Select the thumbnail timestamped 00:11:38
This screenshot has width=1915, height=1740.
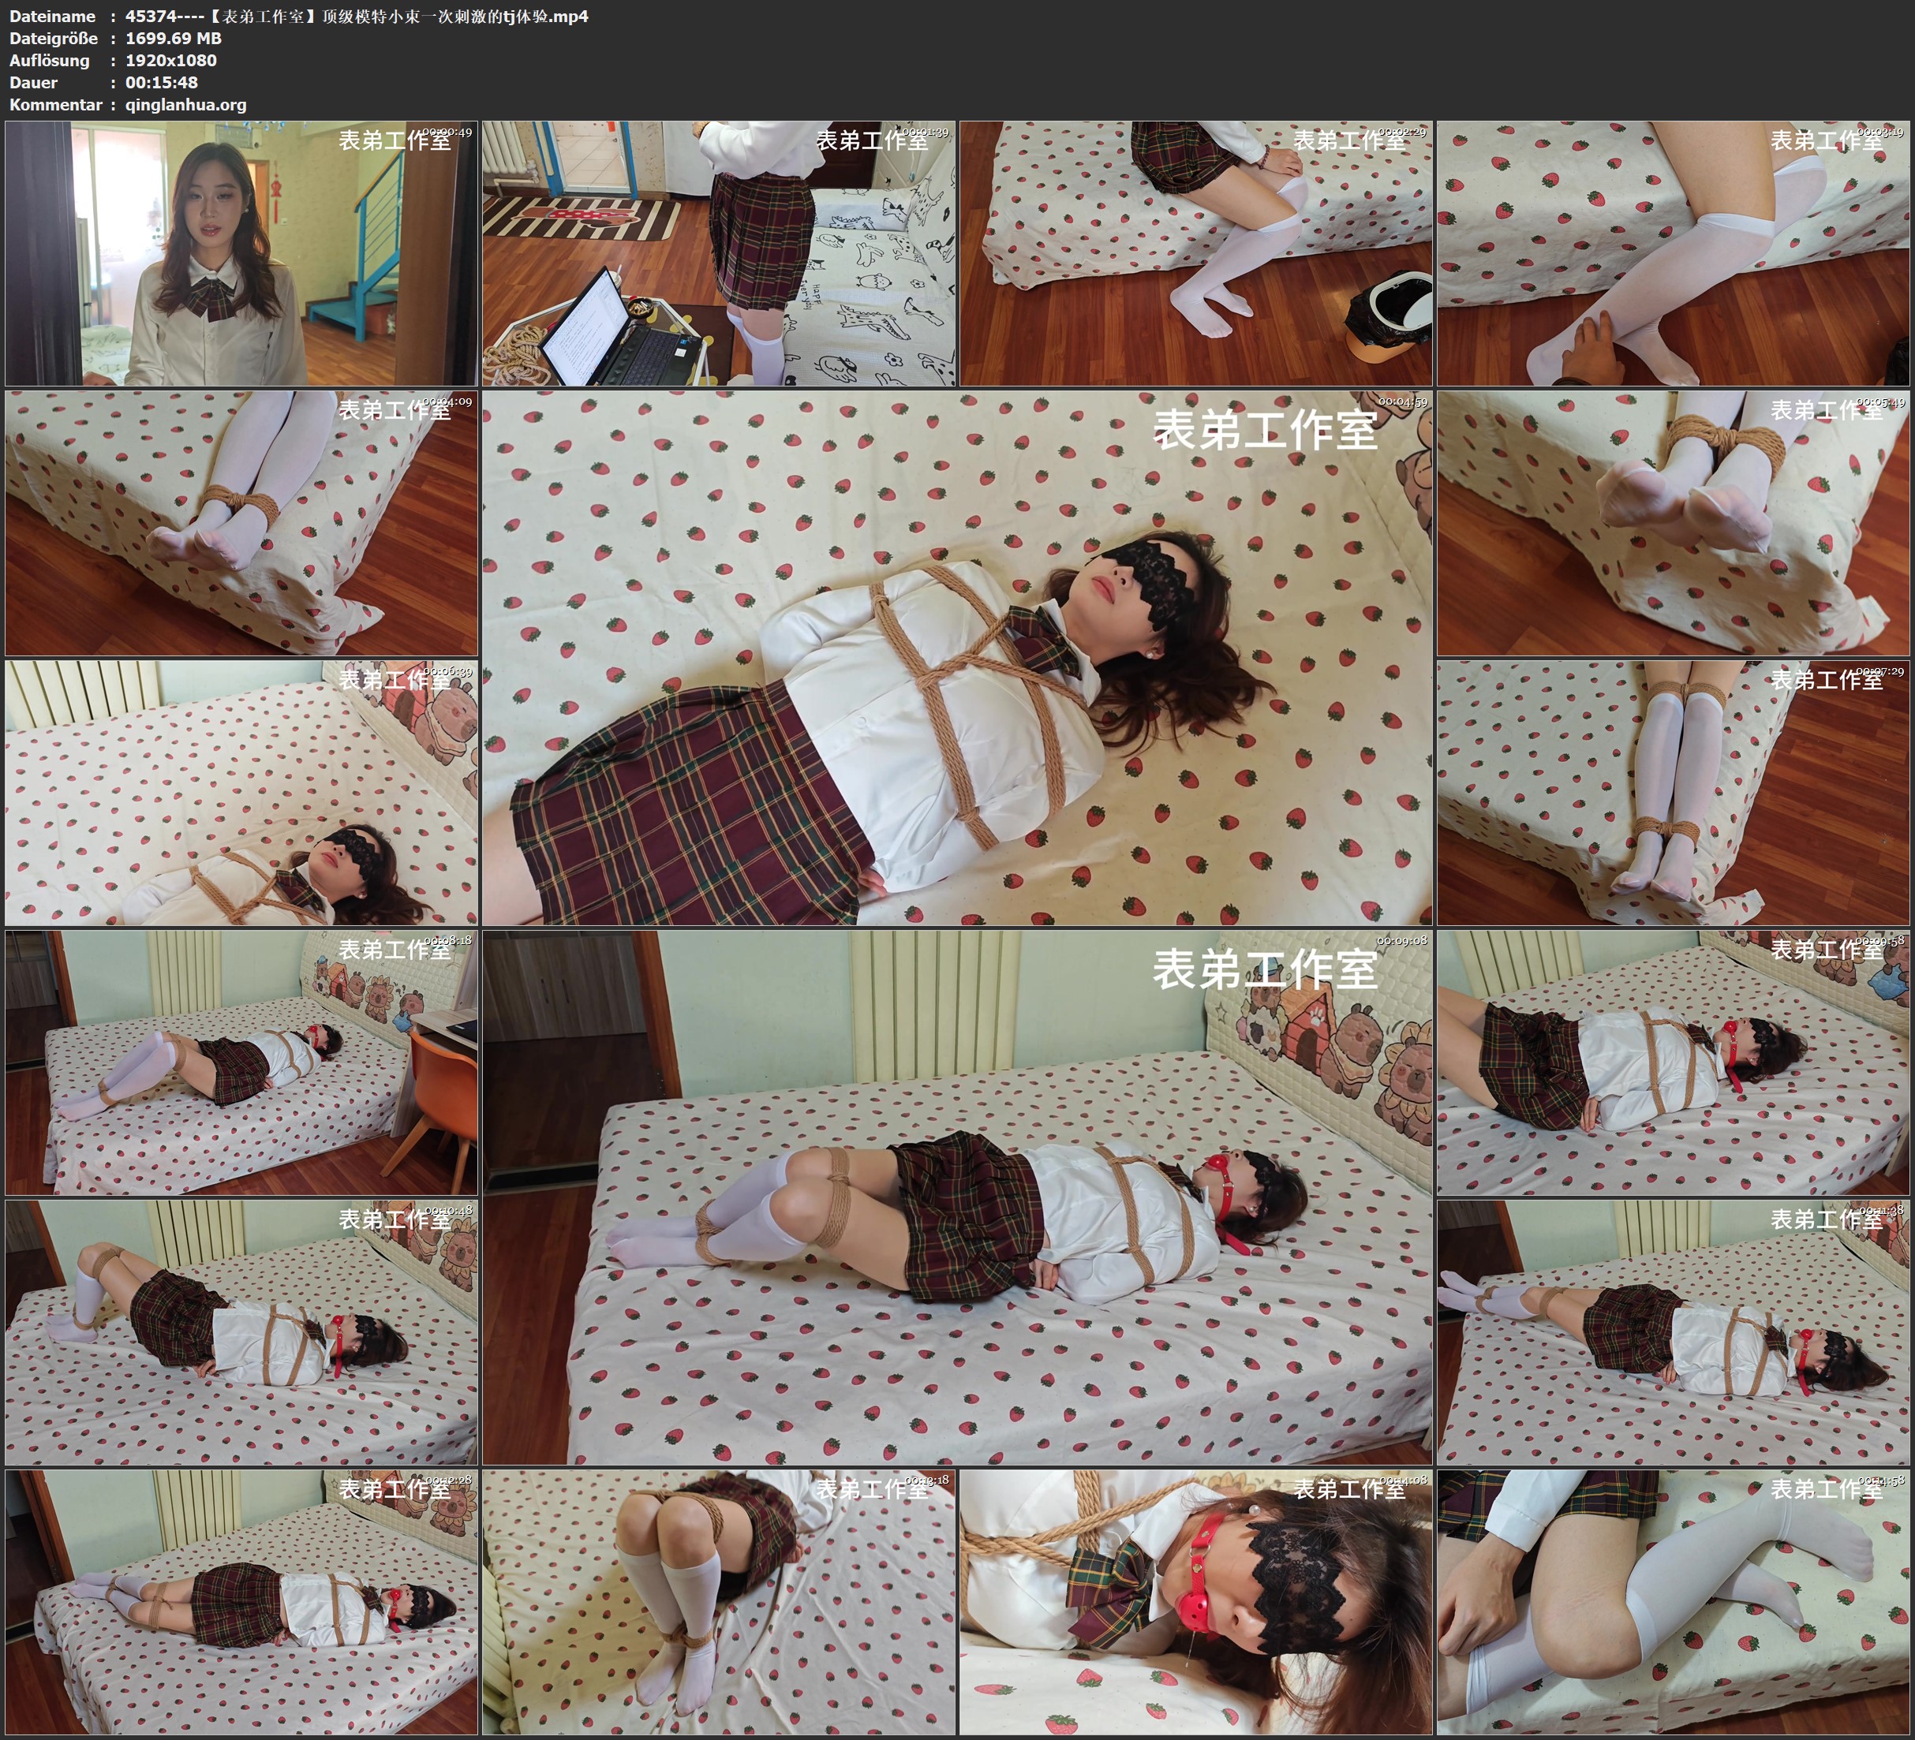[x=1674, y=1331]
